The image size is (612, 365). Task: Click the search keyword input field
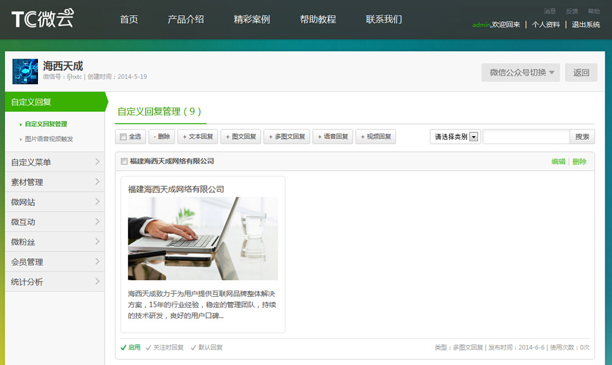click(526, 137)
